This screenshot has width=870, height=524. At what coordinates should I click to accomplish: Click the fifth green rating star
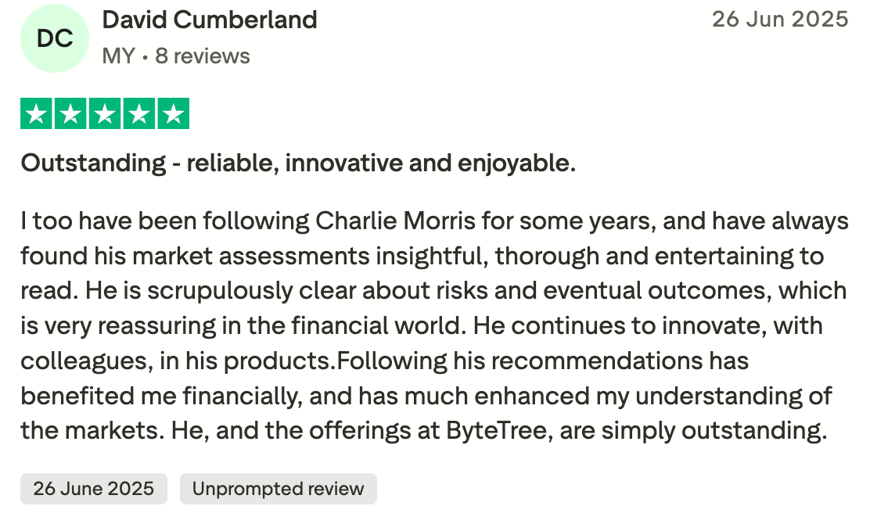(174, 113)
